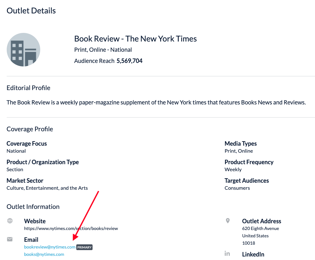Click the Product Frequency label

point(249,162)
